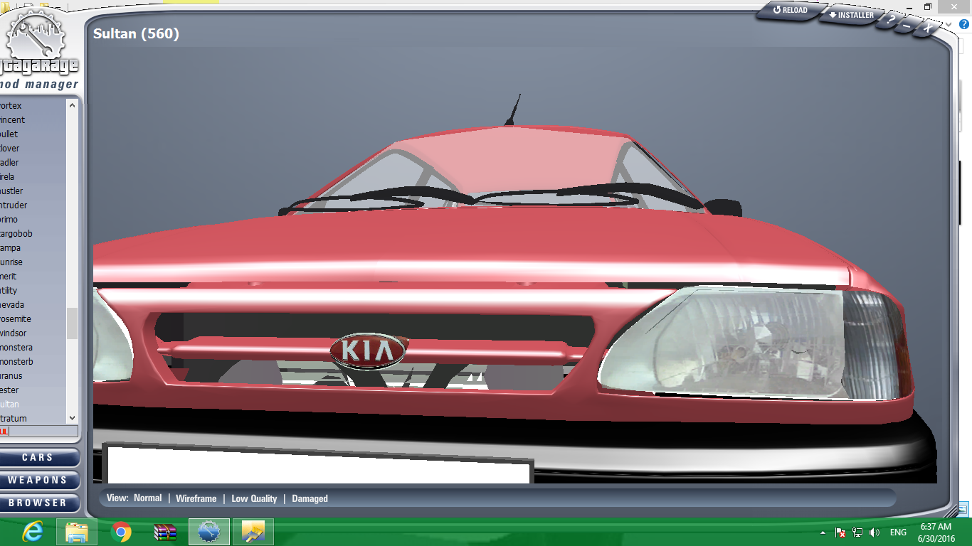Open the taskbar clock and date
This screenshot has width=972, height=546.
click(936, 532)
